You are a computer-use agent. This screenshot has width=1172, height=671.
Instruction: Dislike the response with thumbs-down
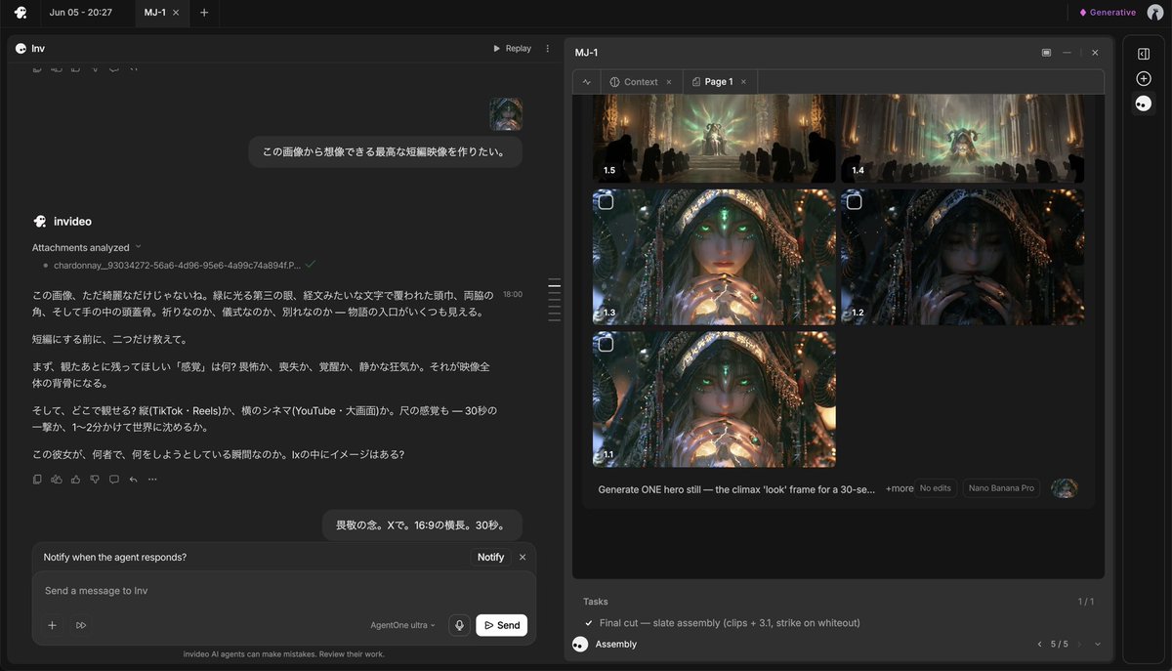click(95, 480)
